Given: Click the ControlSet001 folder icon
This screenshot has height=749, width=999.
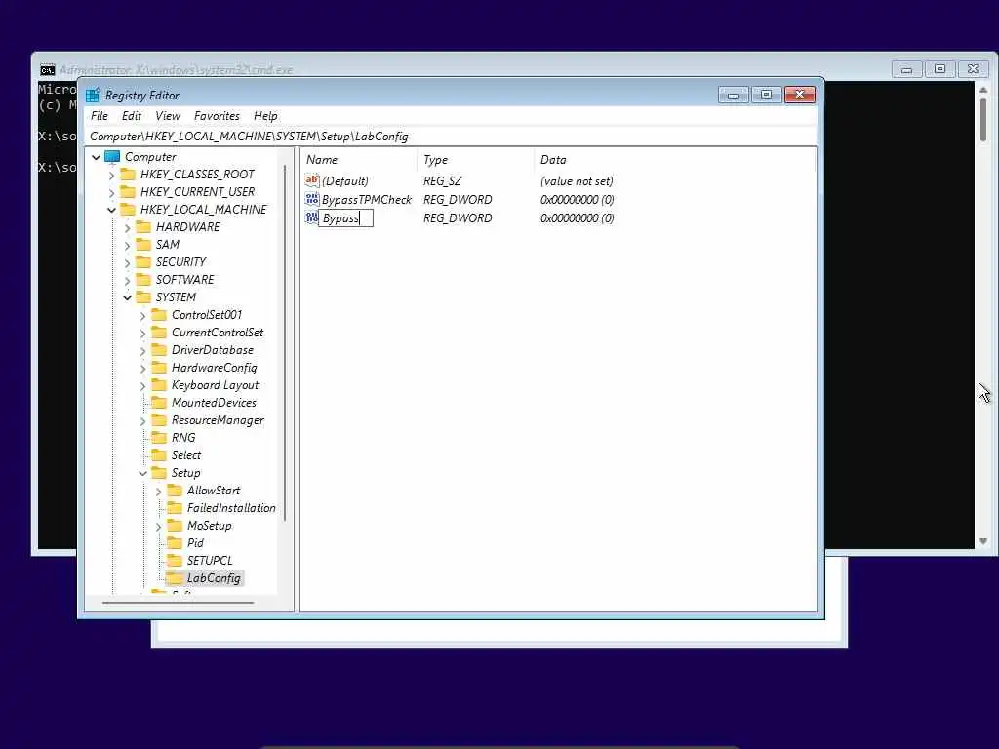Looking at the screenshot, I should (x=159, y=315).
